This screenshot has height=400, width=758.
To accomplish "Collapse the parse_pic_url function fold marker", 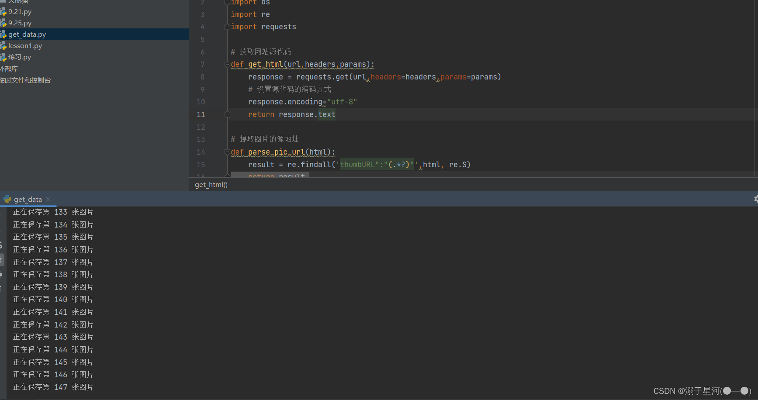I will click(227, 152).
